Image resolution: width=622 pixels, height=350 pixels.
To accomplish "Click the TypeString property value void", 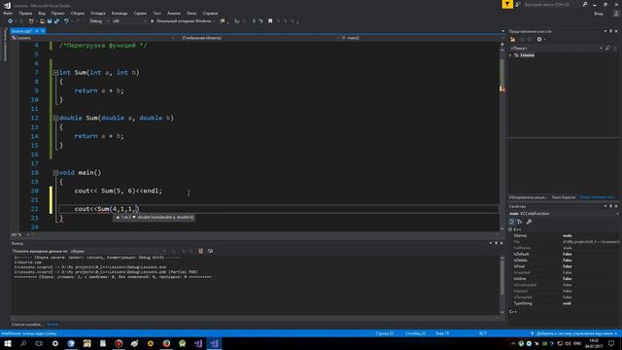I will [x=567, y=303].
